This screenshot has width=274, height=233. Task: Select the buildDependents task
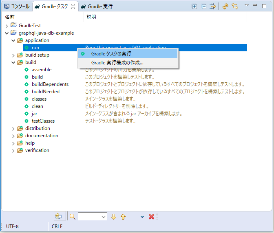point(50,84)
